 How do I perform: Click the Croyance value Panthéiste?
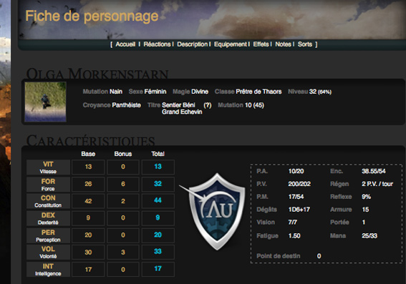(126, 105)
